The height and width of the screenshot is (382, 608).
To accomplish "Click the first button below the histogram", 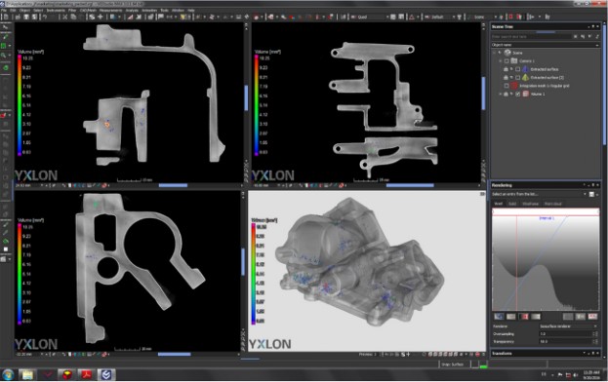I will click(x=499, y=317).
